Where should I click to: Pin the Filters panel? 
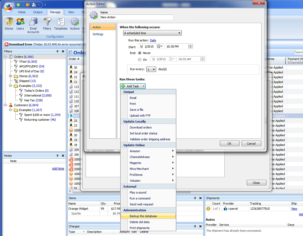[x=57, y=51]
